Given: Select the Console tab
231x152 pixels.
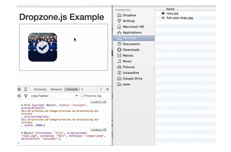Looking at the screenshot, I should (x=72, y=89).
